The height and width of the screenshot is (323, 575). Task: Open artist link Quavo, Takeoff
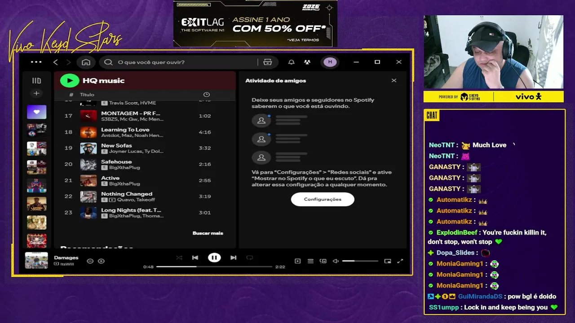[x=136, y=200]
